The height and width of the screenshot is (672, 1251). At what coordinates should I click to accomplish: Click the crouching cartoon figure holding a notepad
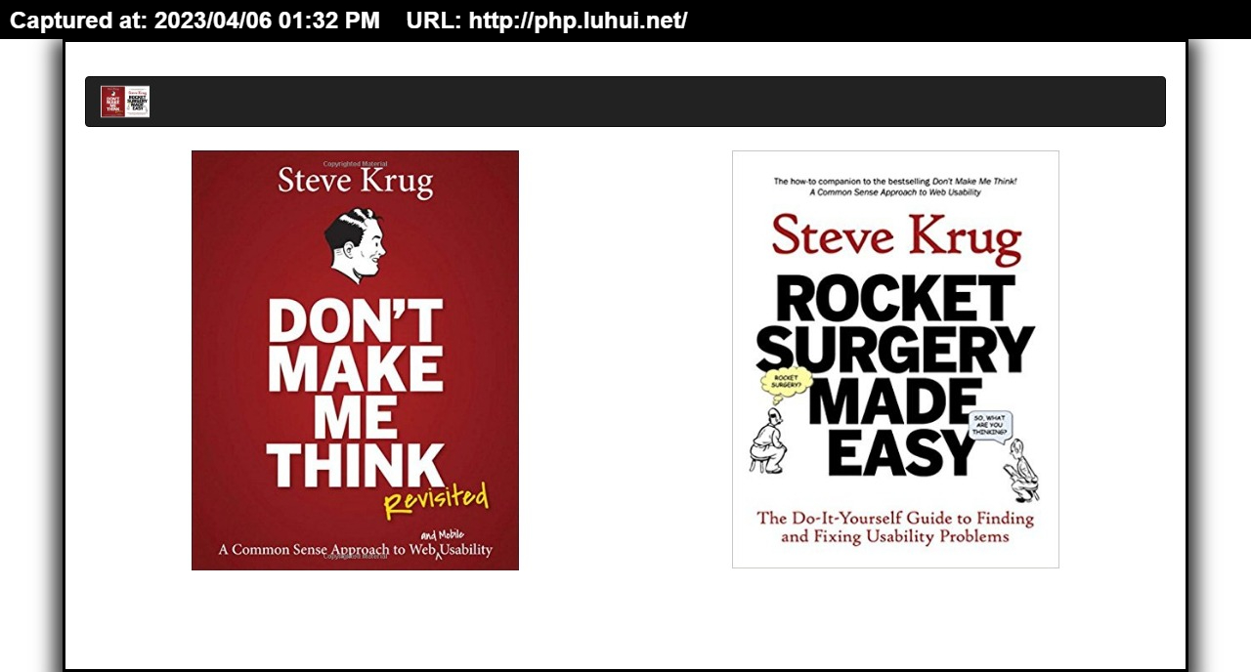[1021, 471]
